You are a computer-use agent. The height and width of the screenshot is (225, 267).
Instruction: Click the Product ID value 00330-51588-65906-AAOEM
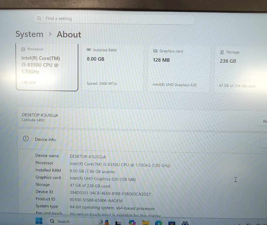pos(96,200)
